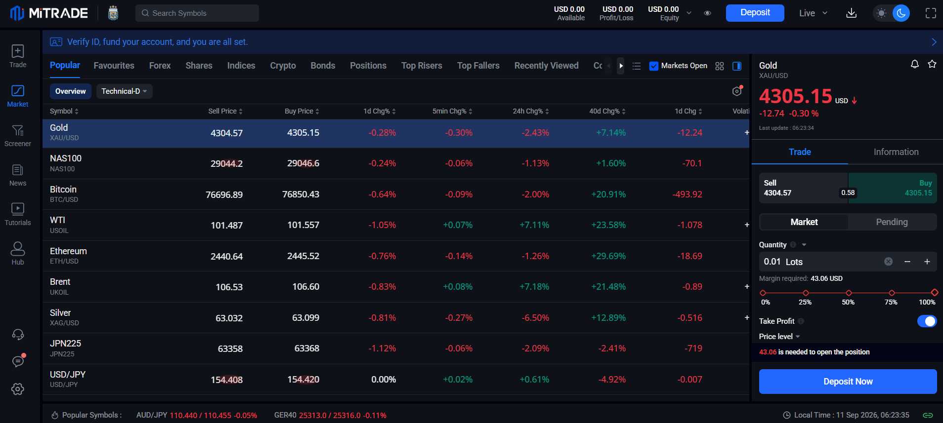Enter fullscreen mode with the corner icon
This screenshot has height=423, width=943.
(x=931, y=13)
